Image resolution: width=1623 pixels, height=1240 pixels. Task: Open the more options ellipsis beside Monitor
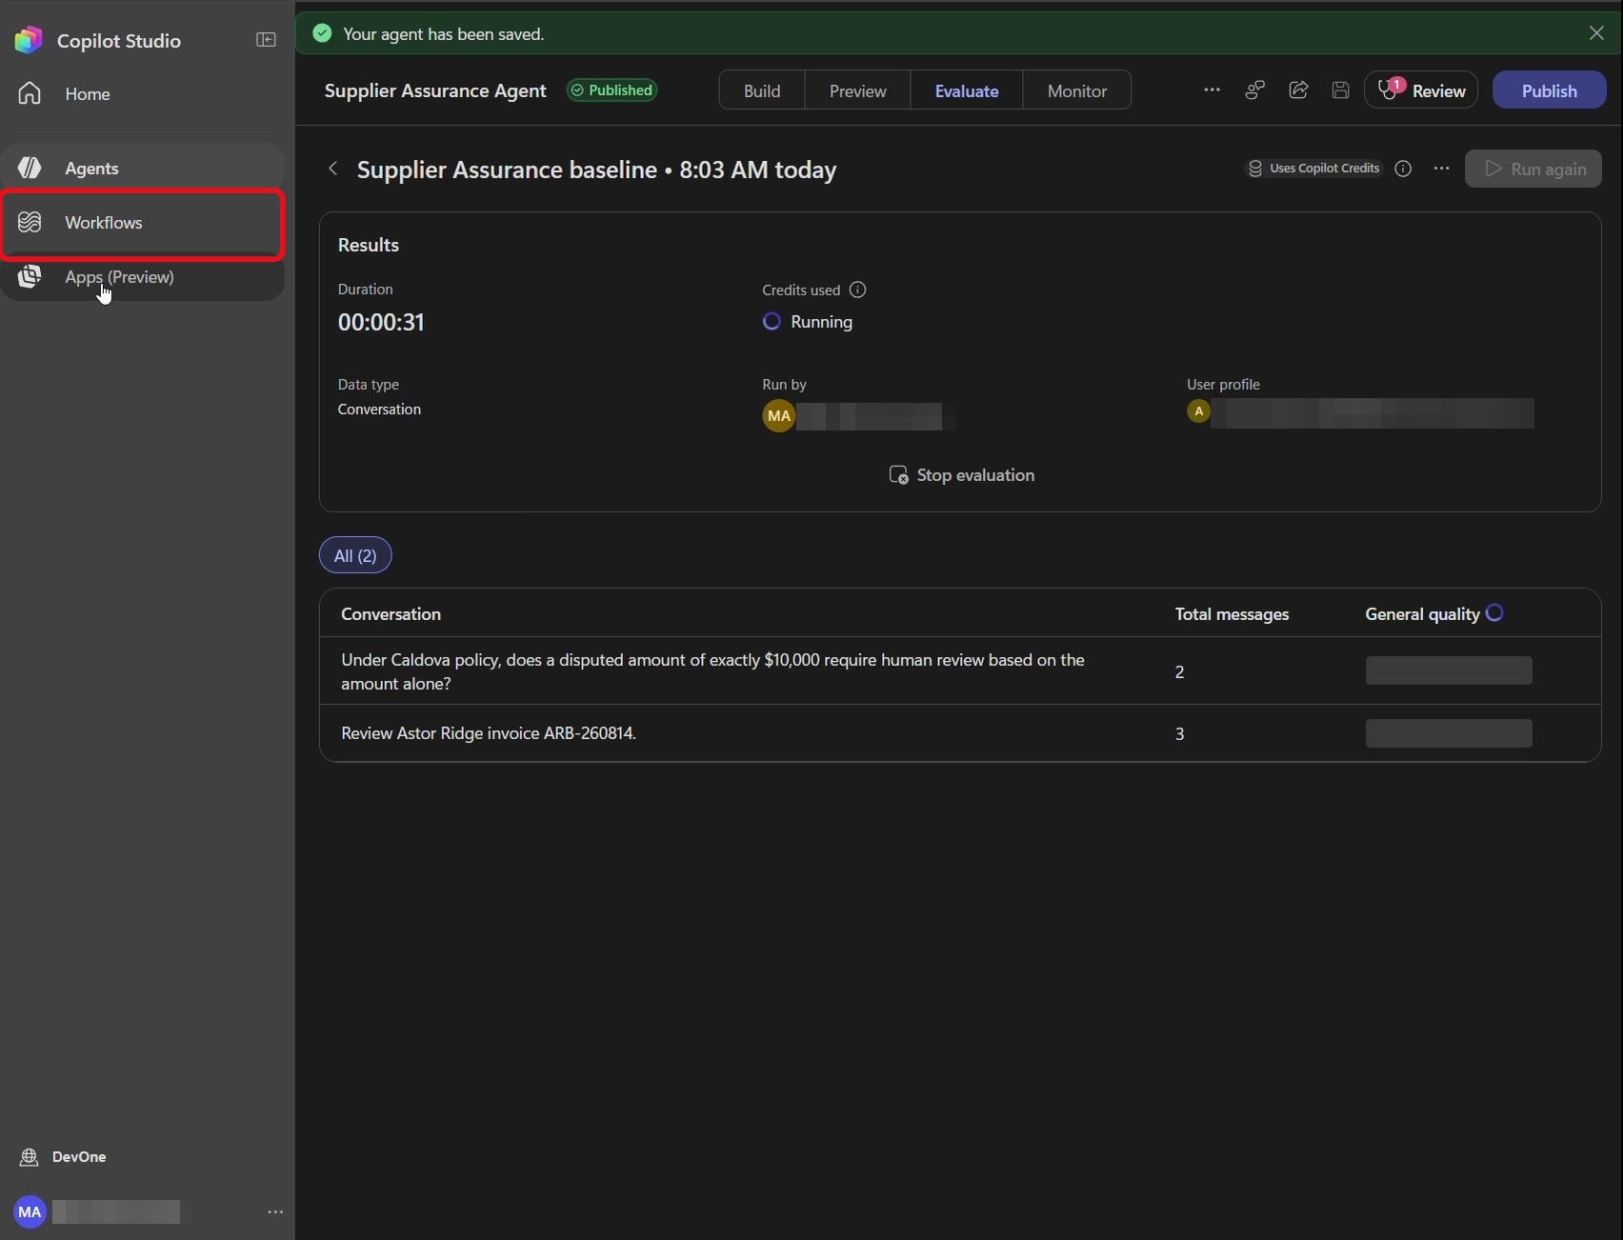coord(1212,90)
